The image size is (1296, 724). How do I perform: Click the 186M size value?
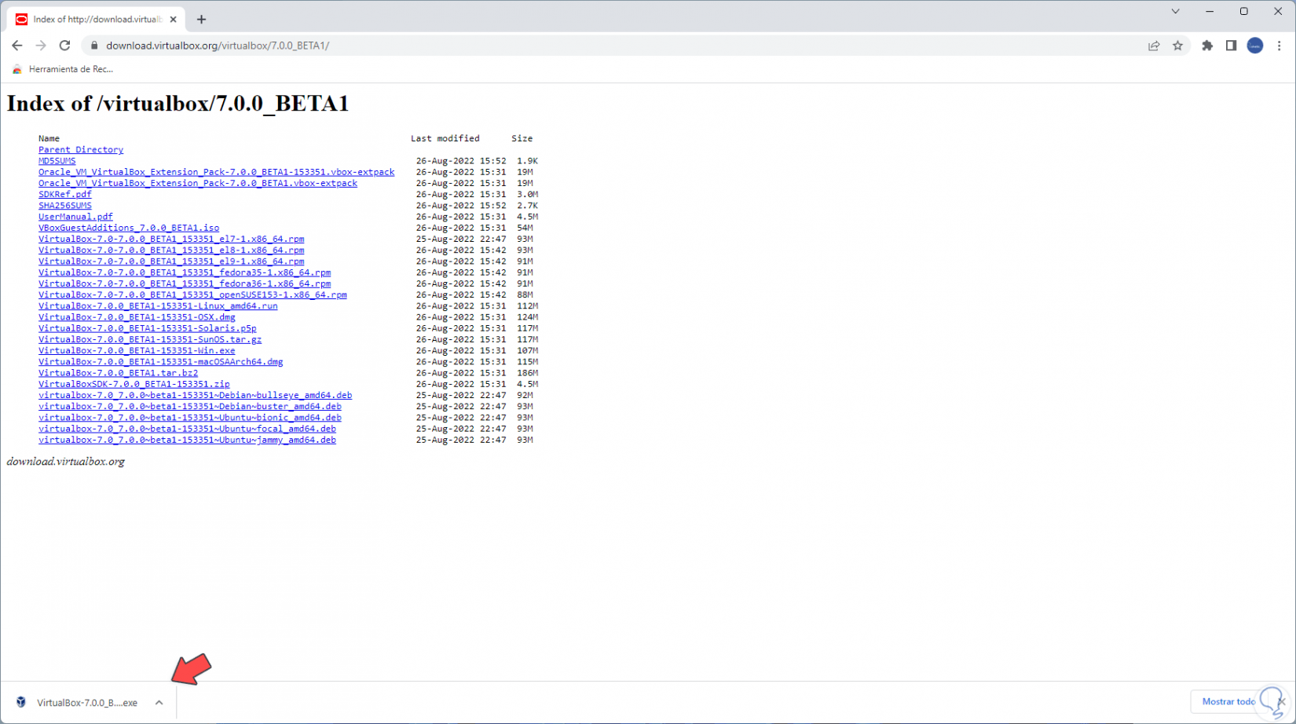527,374
